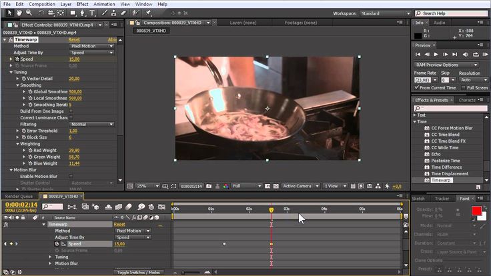Image resolution: width=491 pixels, height=276 pixels.
Task: Open composition mini-flowchart in timeline
Action: (x=72, y=207)
